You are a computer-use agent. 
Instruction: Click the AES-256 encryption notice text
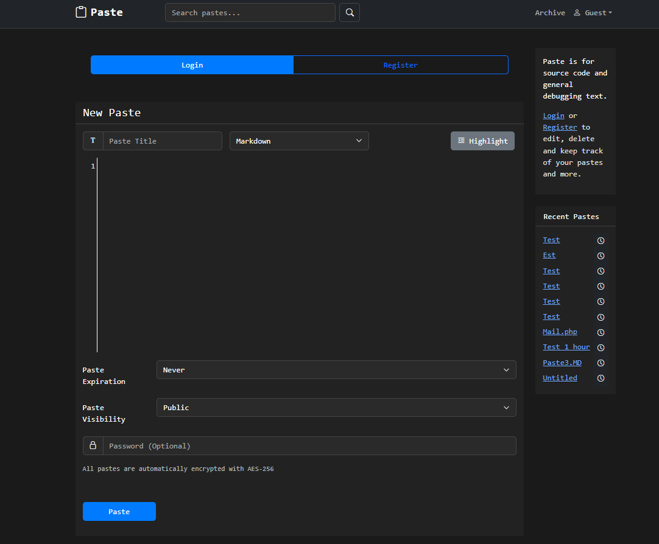(x=178, y=469)
